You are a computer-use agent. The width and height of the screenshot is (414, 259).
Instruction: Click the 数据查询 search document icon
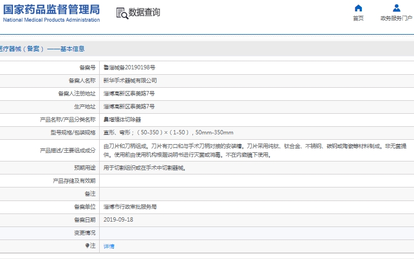[122, 13]
